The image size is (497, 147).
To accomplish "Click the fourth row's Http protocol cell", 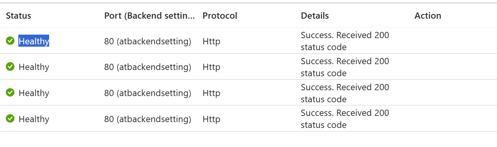I will click(211, 119).
